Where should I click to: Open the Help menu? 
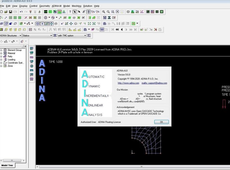(97, 6)
